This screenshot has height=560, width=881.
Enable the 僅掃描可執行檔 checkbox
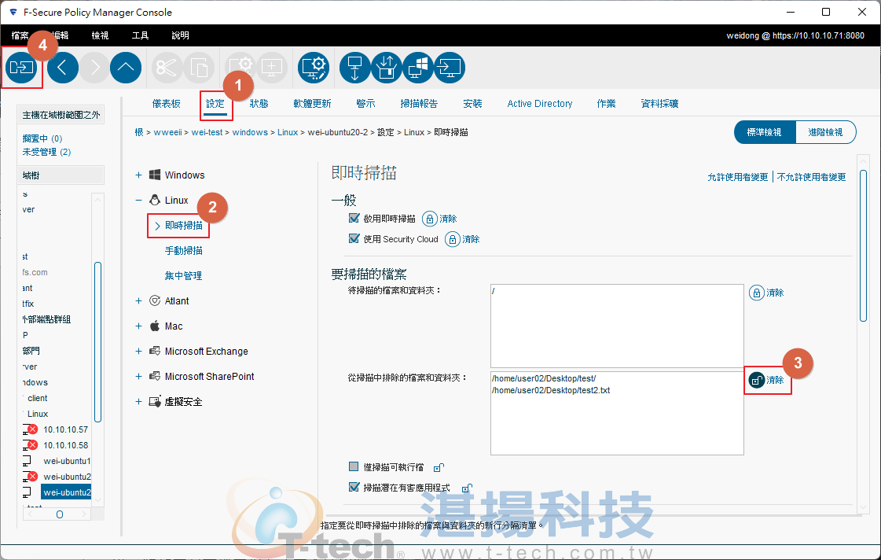pos(354,467)
